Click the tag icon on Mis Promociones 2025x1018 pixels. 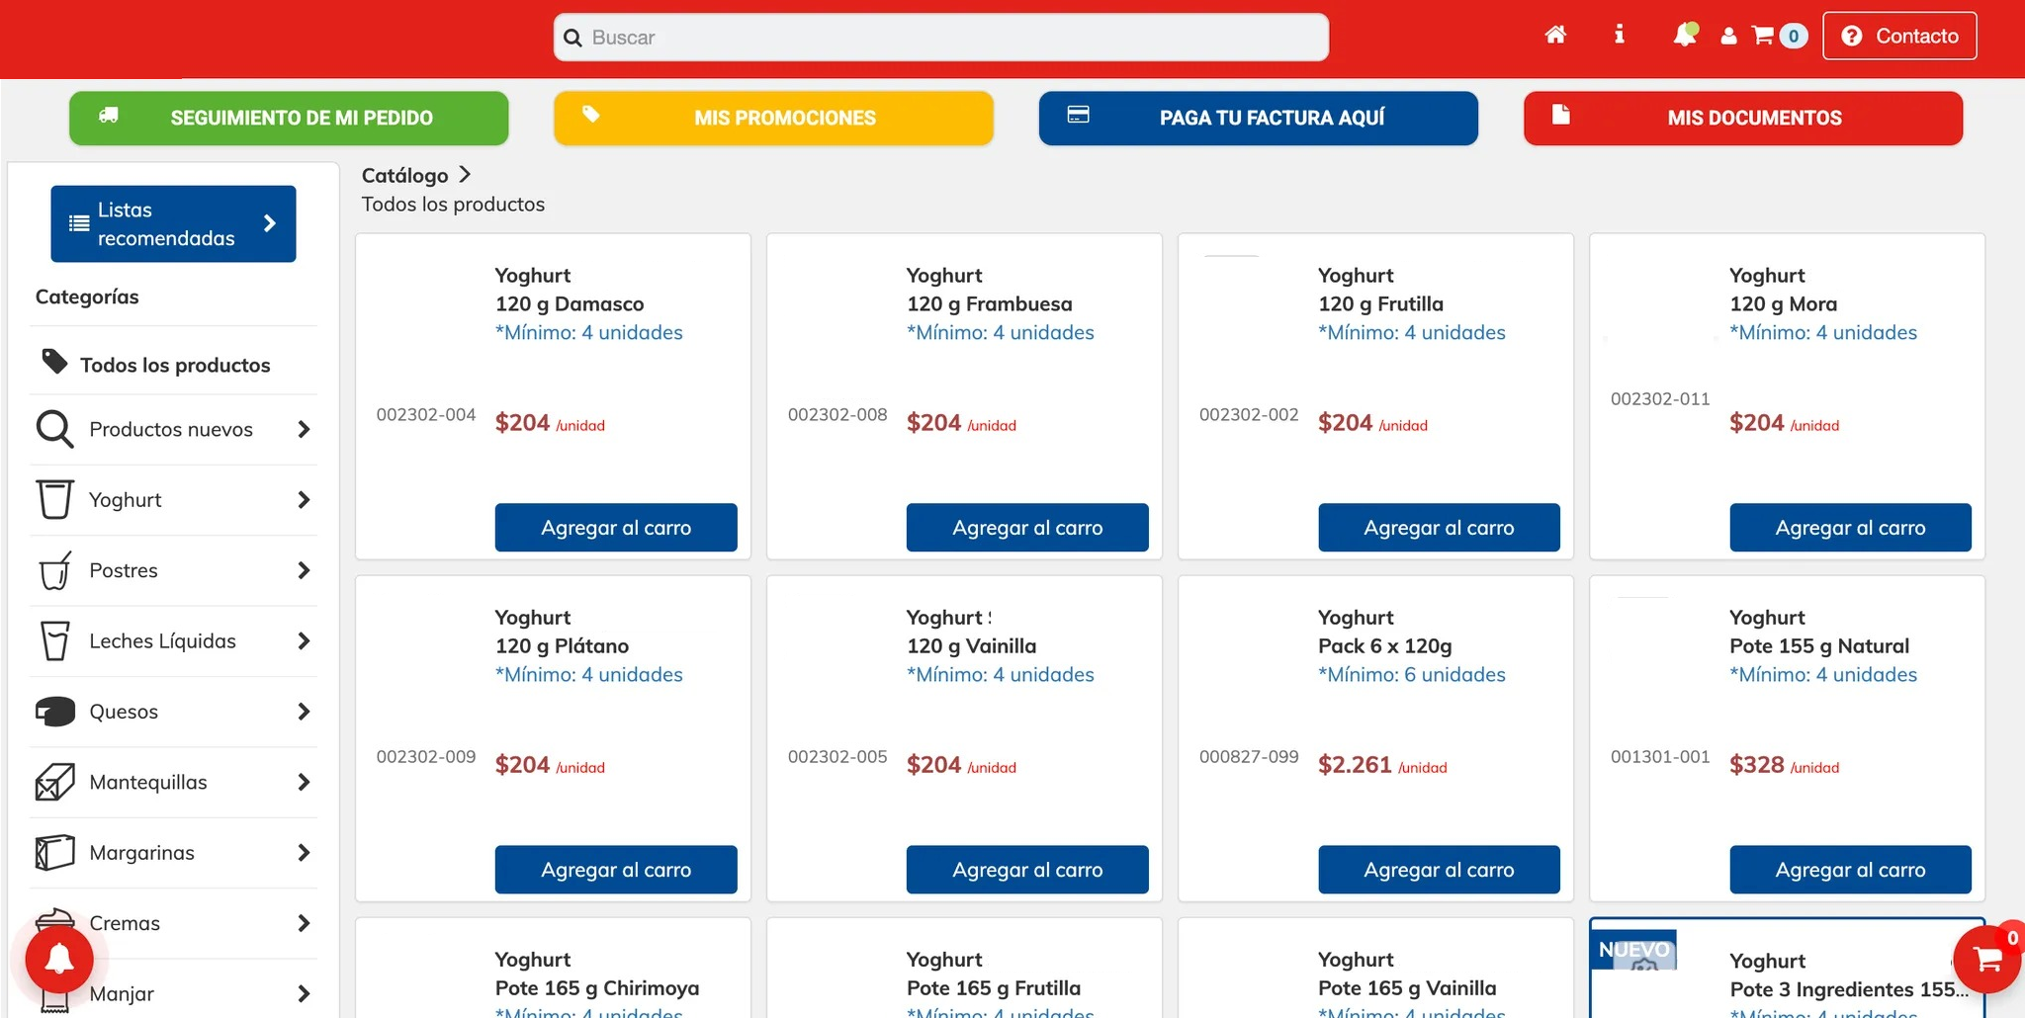click(x=591, y=115)
